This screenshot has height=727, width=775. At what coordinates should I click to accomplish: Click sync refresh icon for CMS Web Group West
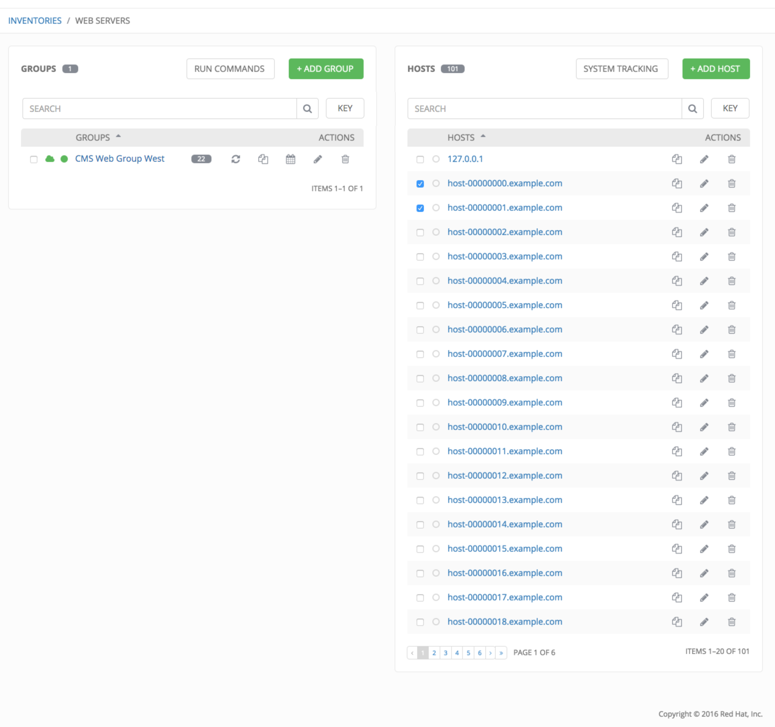[x=236, y=159]
